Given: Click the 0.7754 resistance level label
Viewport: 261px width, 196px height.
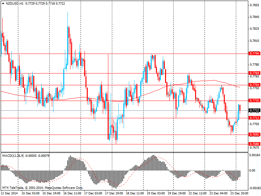Looking at the screenshot, I should coord(254,85).
